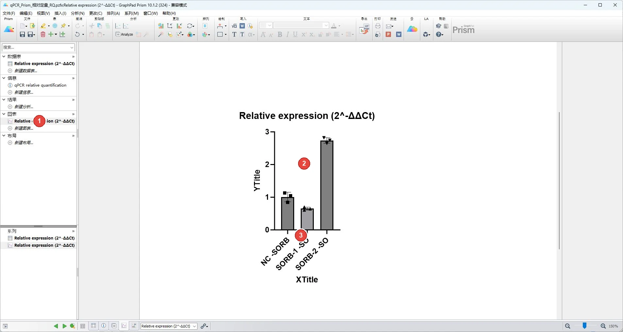Click the graduation cap learning icon
The height and width of the screenshot is (332, 623).
tap(439, 26)
